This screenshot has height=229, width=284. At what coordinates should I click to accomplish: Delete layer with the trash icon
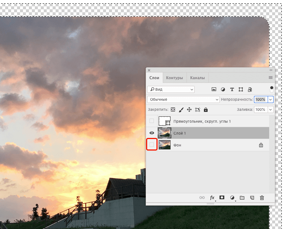(262, 198)
